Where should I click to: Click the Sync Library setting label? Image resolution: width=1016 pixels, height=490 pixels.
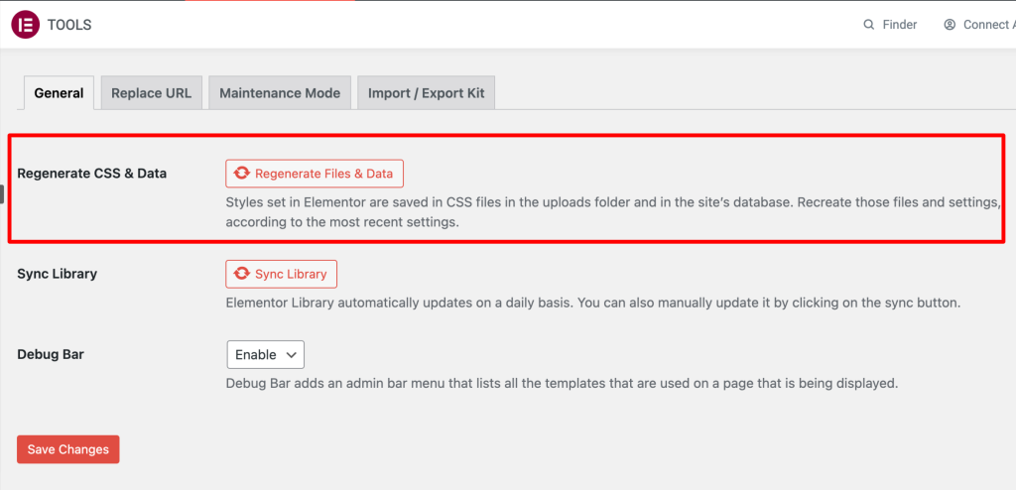(57, 274)
